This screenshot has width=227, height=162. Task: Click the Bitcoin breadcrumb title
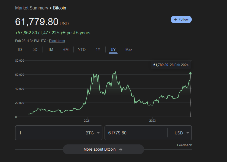point(60,8)
